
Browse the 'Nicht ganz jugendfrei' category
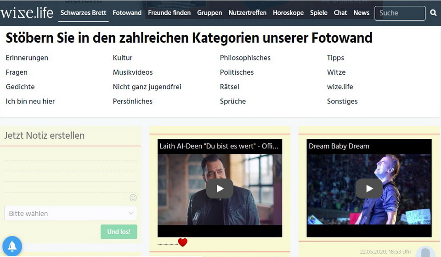(147, 87)
